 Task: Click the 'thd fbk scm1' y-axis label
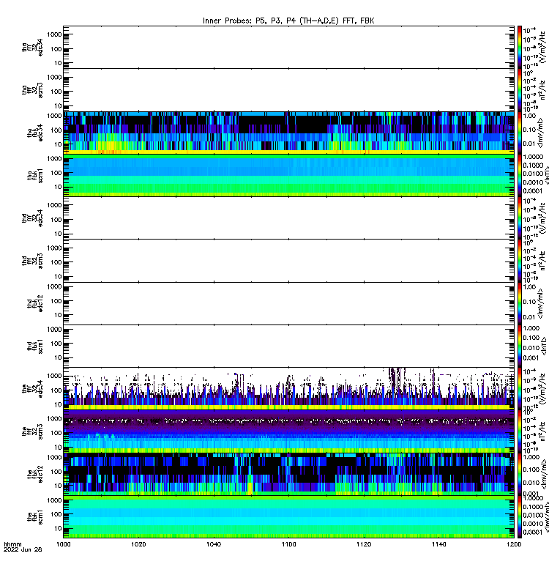tap(35, 346)
